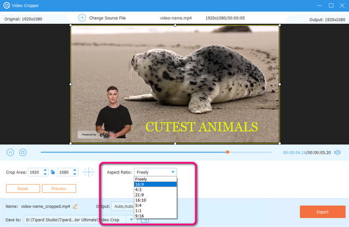Edit output file name with pencil icon
Screen dimensions: 349x227
pyautogui.click(x=75, y=206)
